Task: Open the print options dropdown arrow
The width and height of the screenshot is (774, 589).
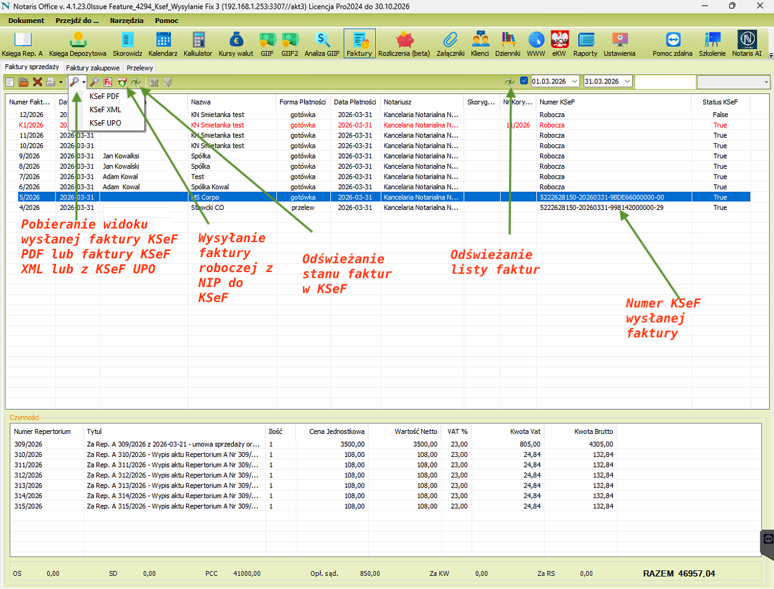Action: pos(61,82)
